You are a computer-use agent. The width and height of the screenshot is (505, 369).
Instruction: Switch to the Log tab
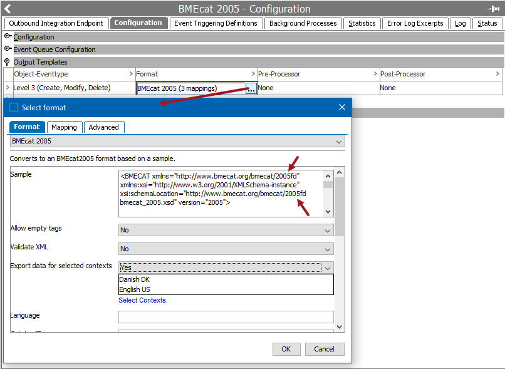pyautogui.click(x=461, y=23)
